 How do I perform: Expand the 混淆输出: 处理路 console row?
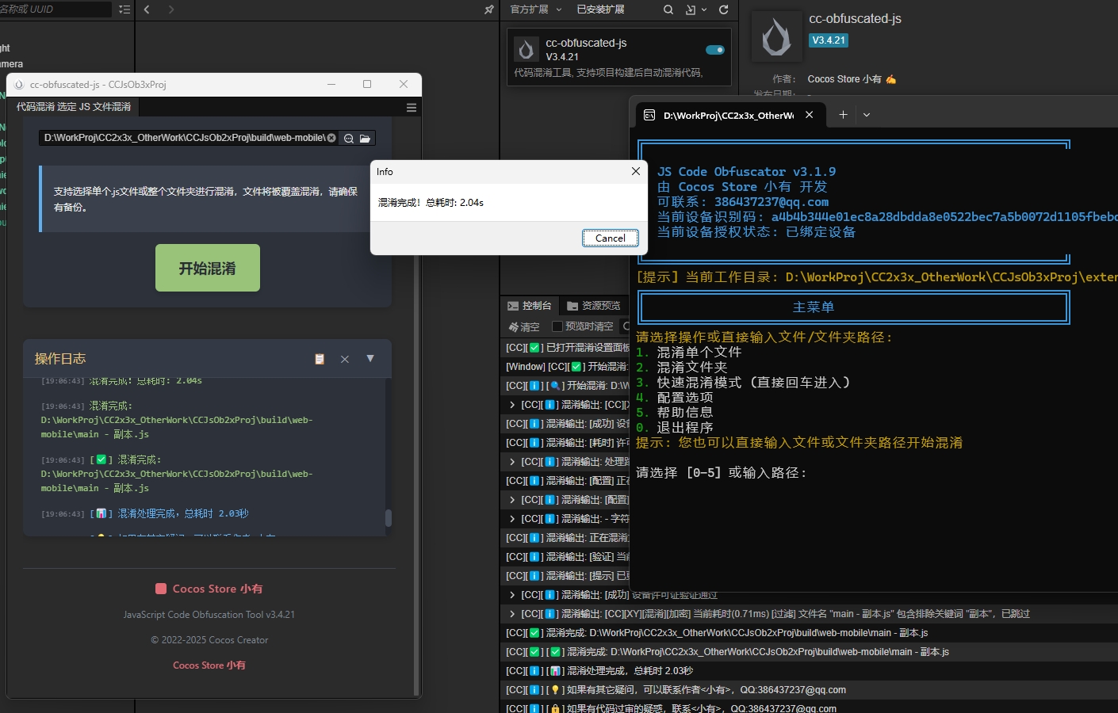click(512, 462)
